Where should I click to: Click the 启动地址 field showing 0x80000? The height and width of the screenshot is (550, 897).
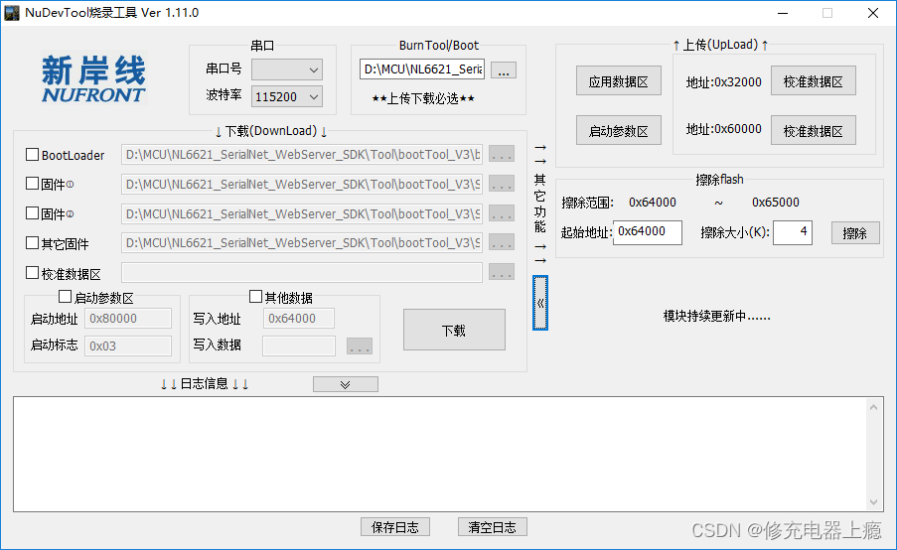(128, 319)
